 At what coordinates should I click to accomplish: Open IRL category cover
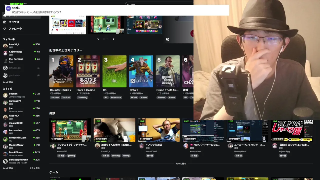[x=114, y=71]
